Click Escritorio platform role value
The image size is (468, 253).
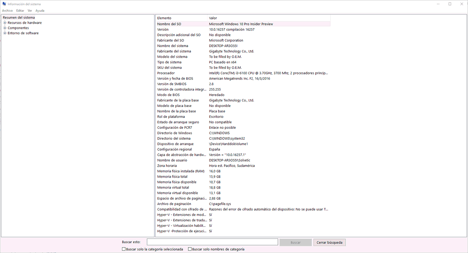tap(216, 117)
